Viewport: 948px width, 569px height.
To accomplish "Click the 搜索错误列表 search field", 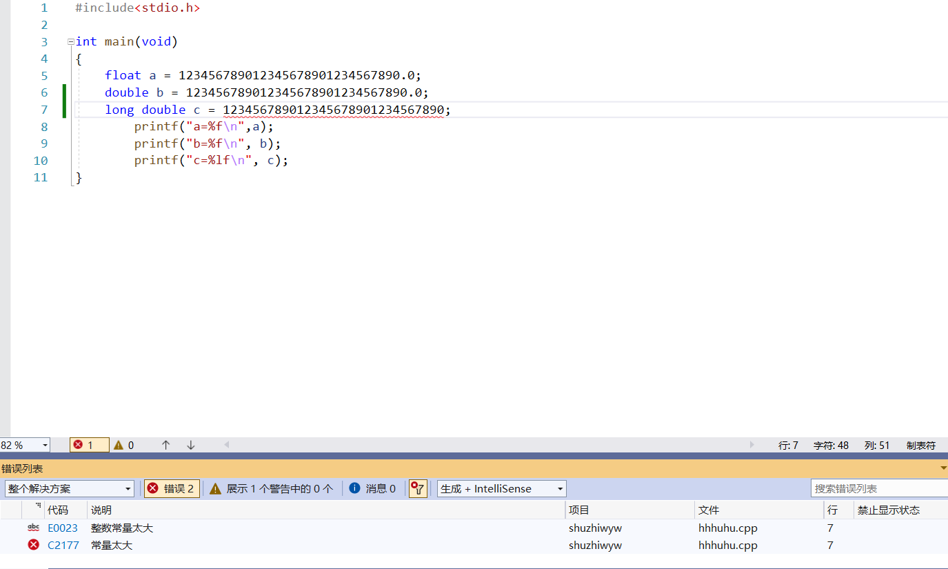I will click(879, 489).
